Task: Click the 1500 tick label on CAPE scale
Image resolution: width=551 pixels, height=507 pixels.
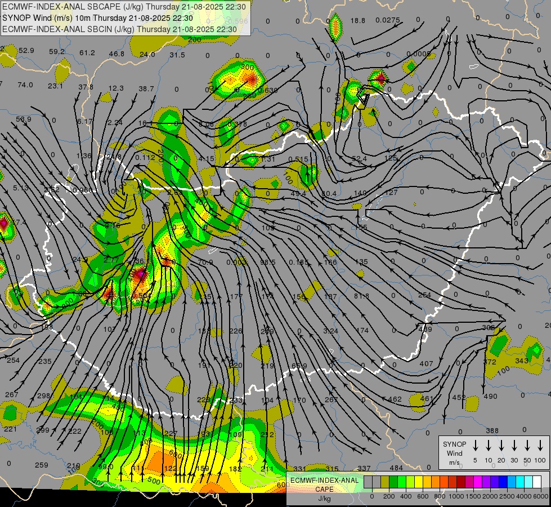Action: point(473,496)
